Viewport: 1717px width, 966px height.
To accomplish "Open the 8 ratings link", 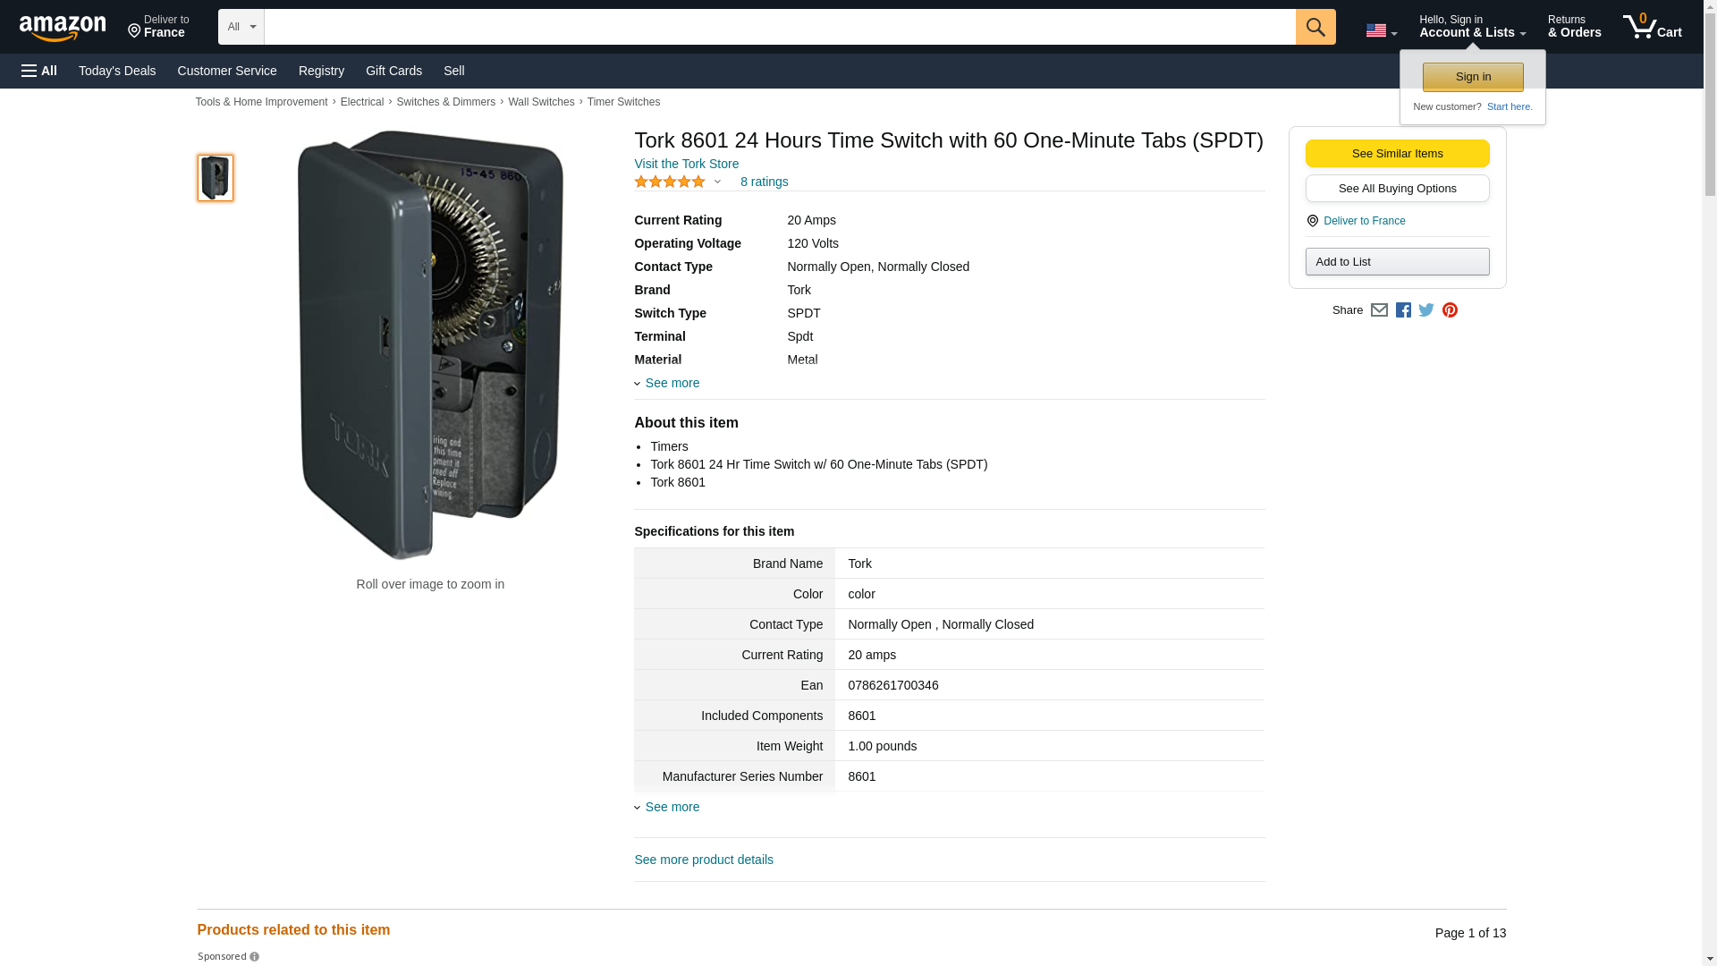I will [x=764, y=182].
